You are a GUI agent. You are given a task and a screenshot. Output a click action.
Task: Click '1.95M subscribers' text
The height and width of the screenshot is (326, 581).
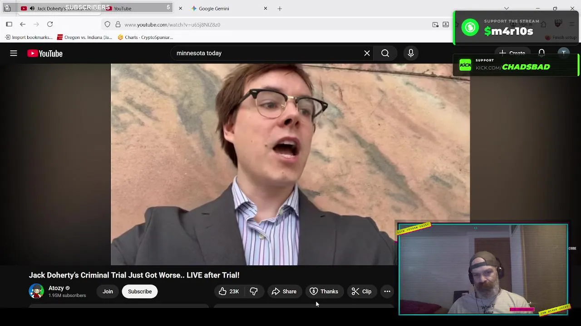[67, 296]
